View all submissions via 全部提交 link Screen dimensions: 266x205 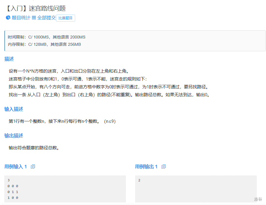(x=46, y=18)
